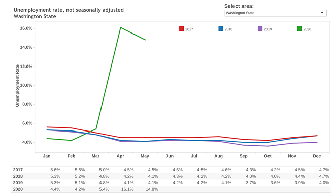Click the blue 2018 legend swatch

221,29
